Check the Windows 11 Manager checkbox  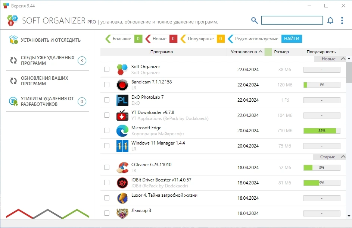click(107, 146)
